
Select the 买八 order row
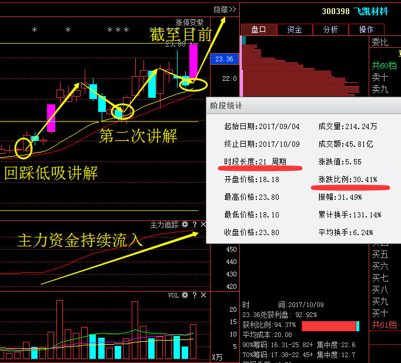click(x=380, y=290)
